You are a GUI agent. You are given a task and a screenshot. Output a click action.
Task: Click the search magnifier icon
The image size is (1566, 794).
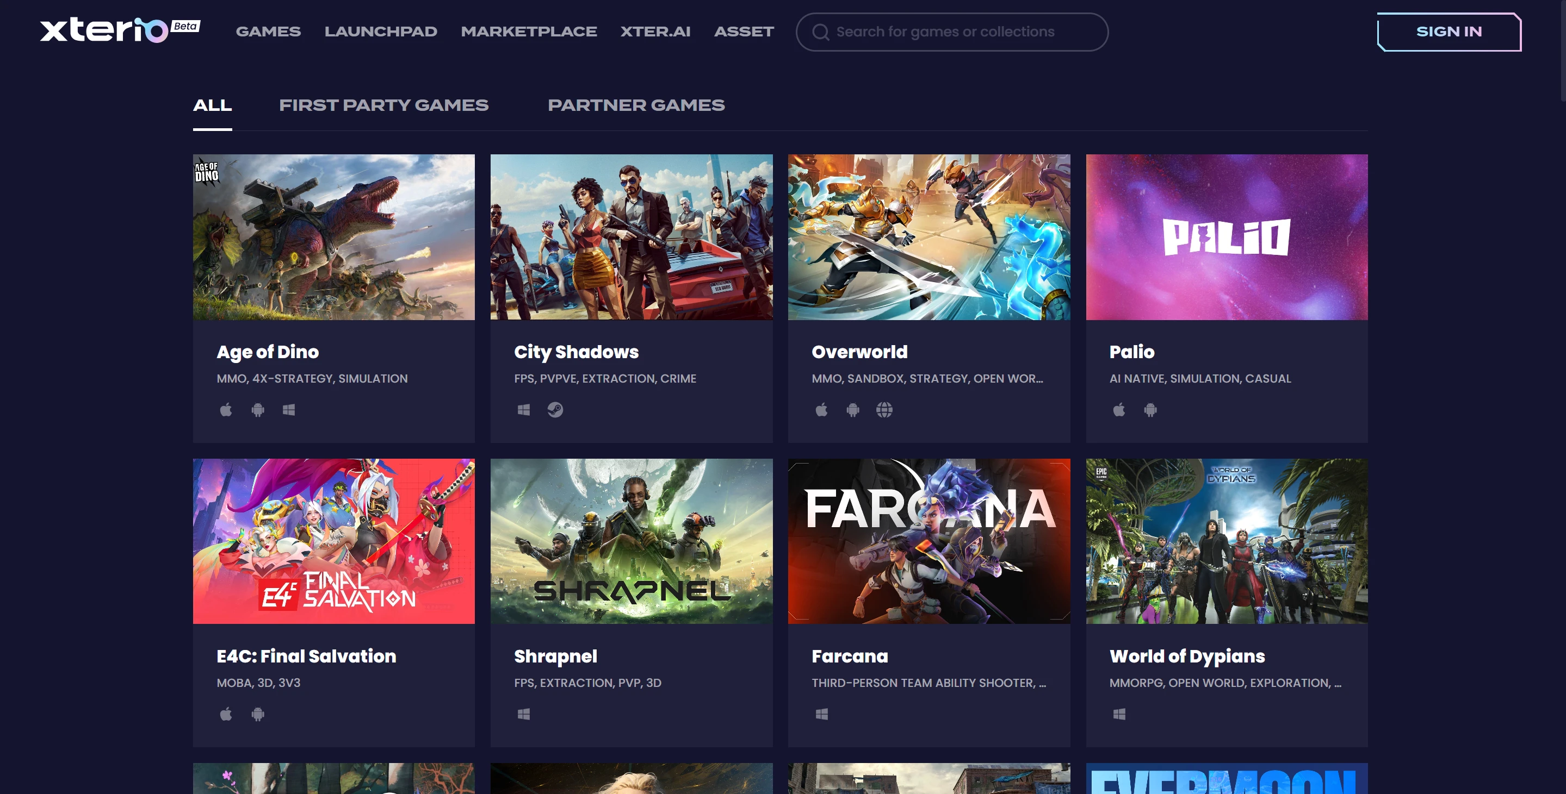point(820,32)
